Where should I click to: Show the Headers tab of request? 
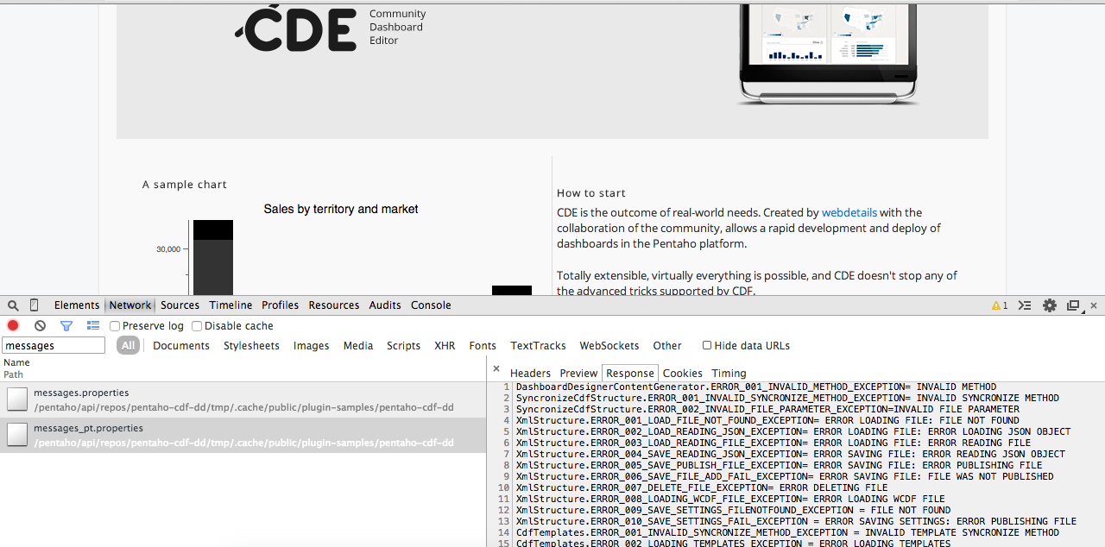(x=530, y=374)
